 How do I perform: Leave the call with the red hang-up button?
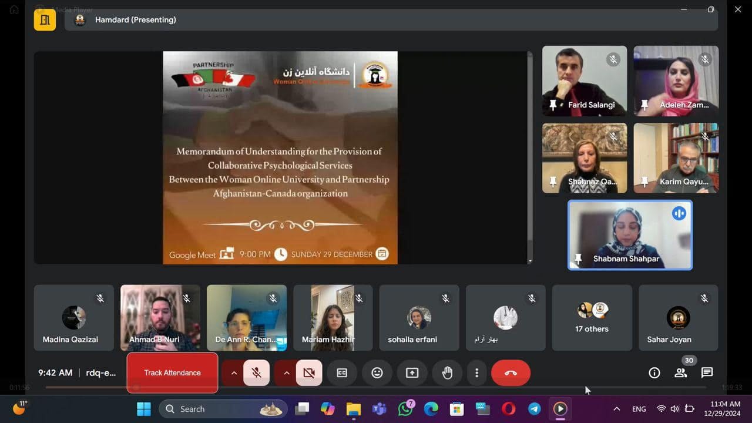511,373
